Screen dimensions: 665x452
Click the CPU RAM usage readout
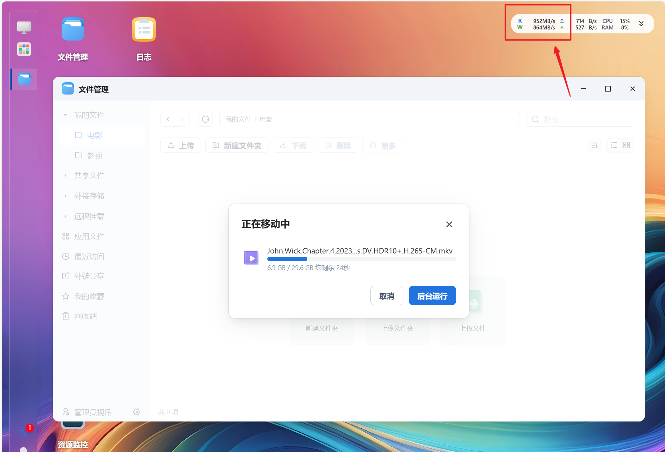[x=616, y=24]
